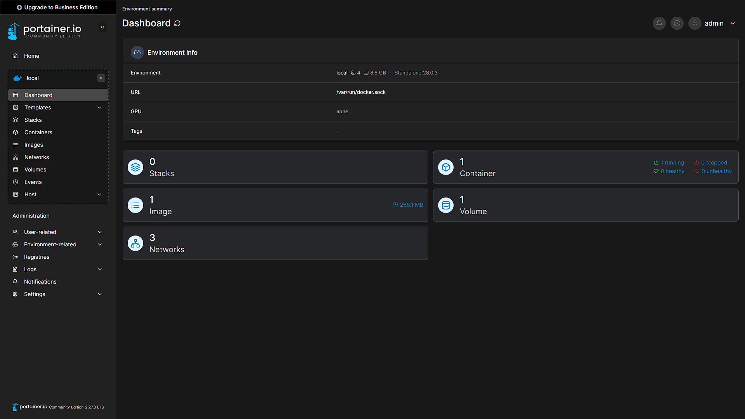Open Notifications in the Administration menu
745x419 pixels.
click(x=58, y=282)
